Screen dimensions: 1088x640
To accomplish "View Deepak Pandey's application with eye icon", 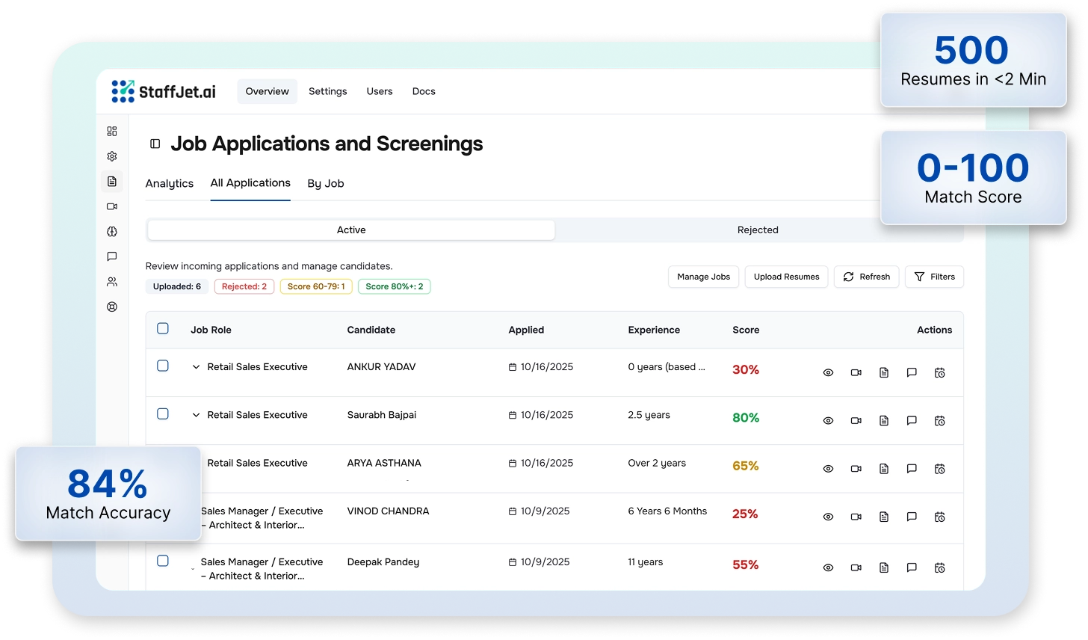I will pos(828,567).
